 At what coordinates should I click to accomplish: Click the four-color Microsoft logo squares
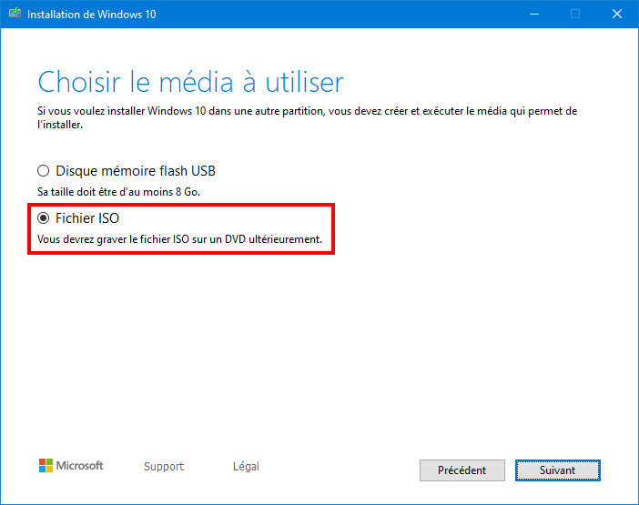[46, 466]
